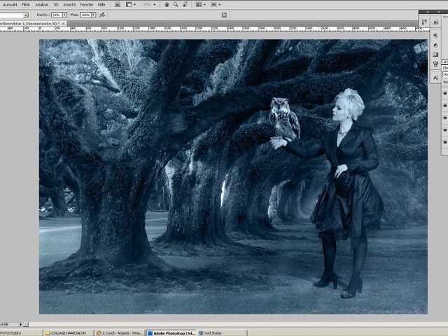Open the Fluss flow slider dropdown
This screenshot has height=336, width=448.
(x=93, y=14)
